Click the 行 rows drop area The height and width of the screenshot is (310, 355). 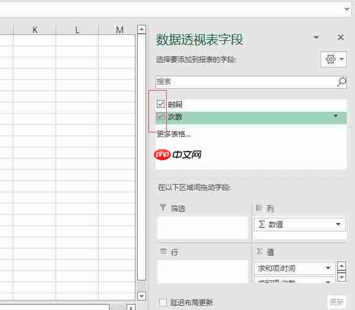pos(202,272)
